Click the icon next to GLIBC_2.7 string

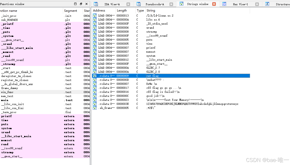click(x=94, y=68)
